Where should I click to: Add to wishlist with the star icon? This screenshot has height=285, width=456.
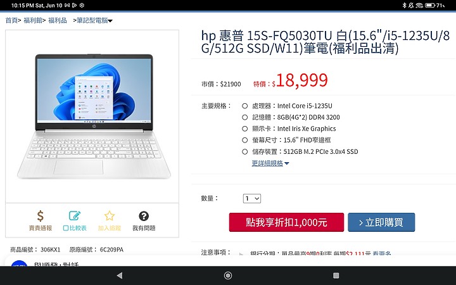pyautogui.click(x=110, y=216)
